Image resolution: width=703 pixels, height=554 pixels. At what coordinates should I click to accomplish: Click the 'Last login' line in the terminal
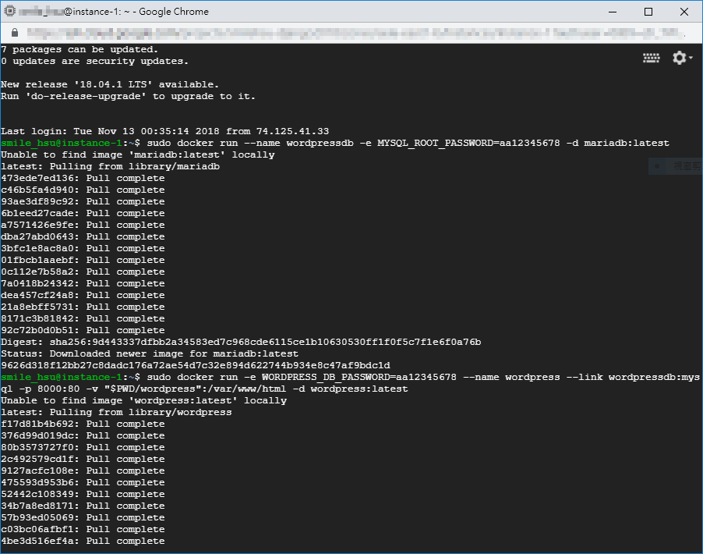pyautogui.click(x=164, y=131)
